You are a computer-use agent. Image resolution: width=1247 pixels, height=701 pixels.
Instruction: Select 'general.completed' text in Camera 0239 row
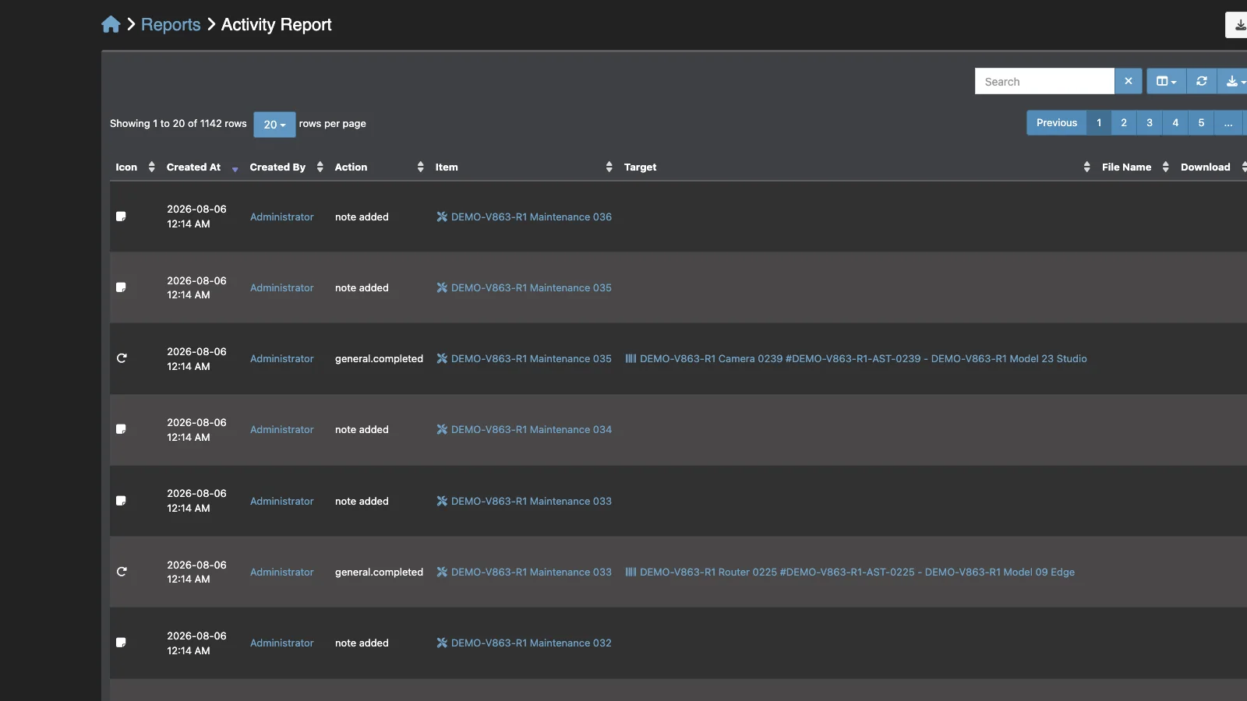pos(379,359)
